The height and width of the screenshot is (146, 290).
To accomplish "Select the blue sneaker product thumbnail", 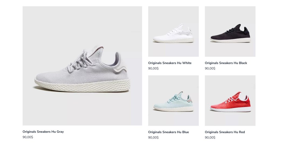I will pyautogui.click(x=173, y=100).
